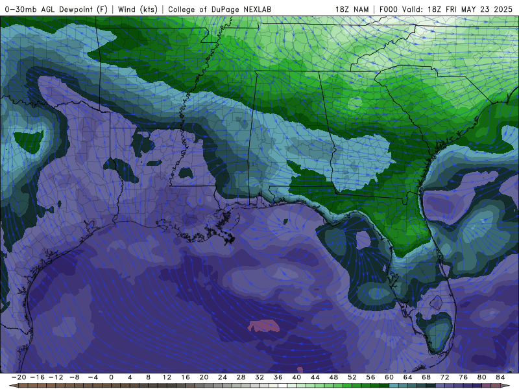This screenshot has width=519, height=389.
Task: Click the -4 value on the color scale
Action: [93, 377]
